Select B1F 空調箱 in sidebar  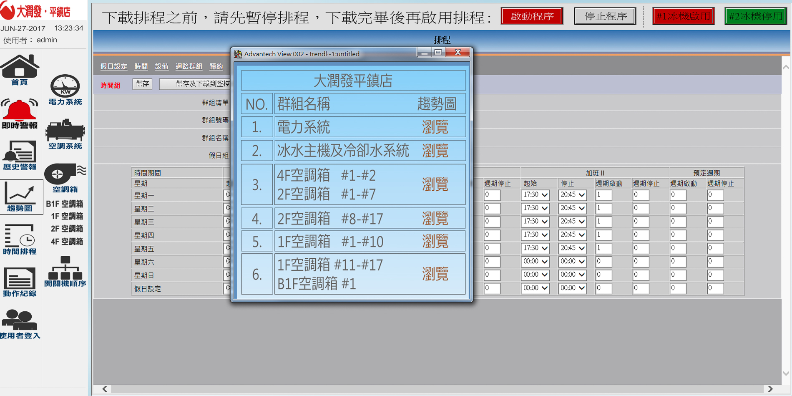tap(65, 204)
